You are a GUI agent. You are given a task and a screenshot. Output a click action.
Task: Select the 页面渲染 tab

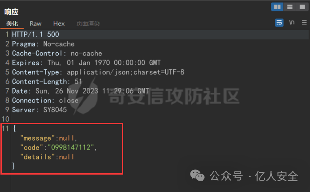coord(88,24)
